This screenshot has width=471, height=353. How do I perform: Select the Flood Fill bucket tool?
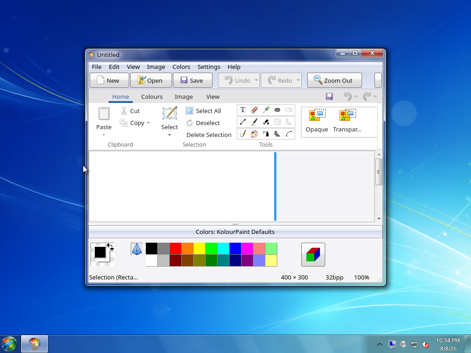(266, 122)
